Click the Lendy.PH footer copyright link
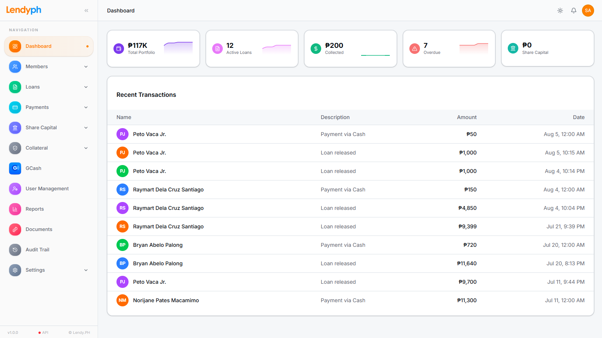602x338 pixels. point(79,333)
